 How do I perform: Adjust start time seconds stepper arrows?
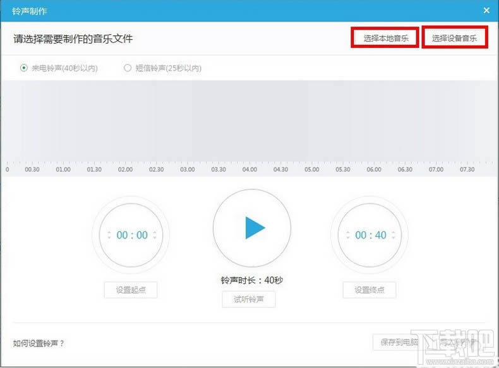[155, 235]
